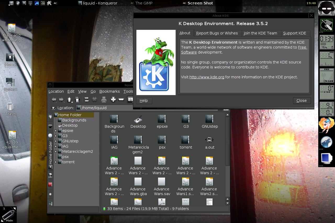Open the CRT monitor dock app

pos(326,159)
